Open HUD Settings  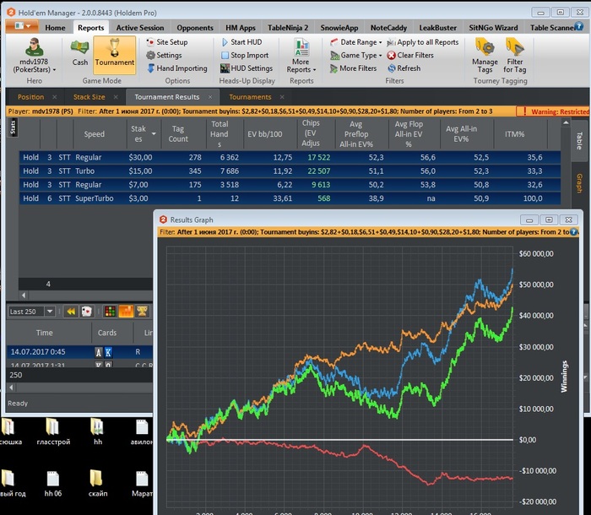pos(247,68)
